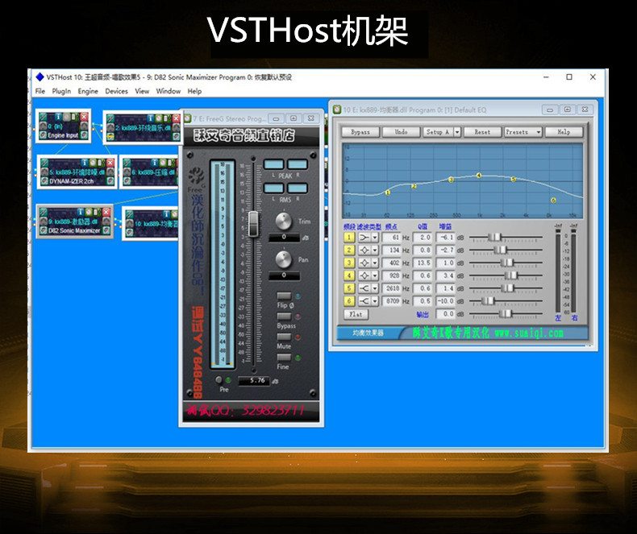Viewport: 637px width, 534px height.
Task: Click yellow icon at bottom-left of node 2
Action: click(110, 137)
